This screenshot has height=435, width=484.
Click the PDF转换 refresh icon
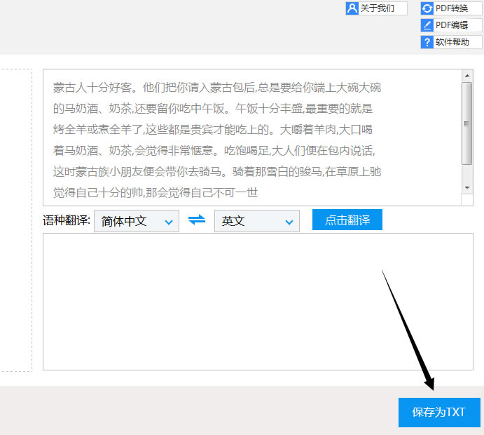(x=427, y=8)
